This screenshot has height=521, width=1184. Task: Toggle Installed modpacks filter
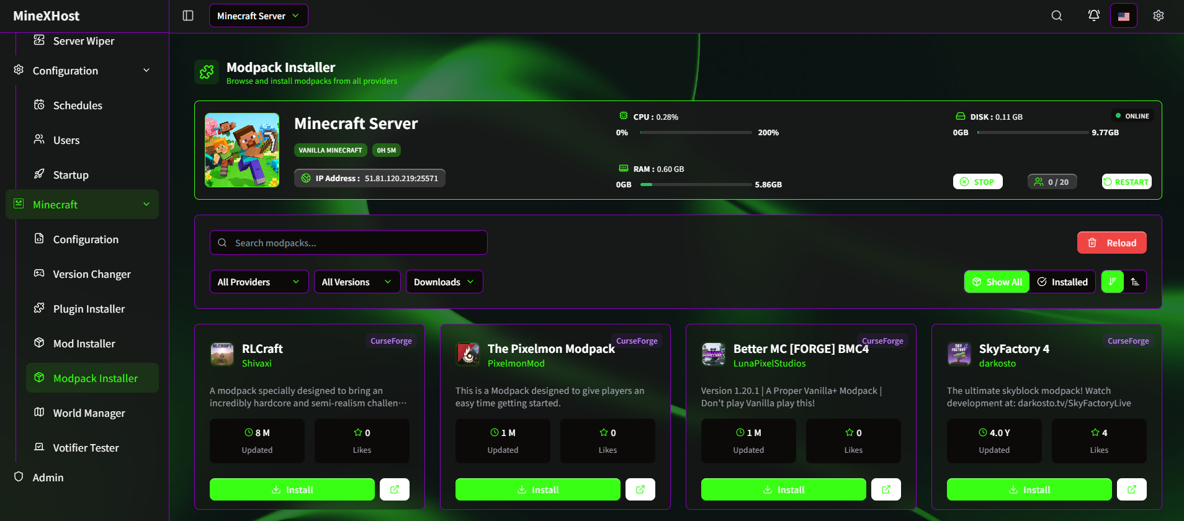click(1062, 282)
